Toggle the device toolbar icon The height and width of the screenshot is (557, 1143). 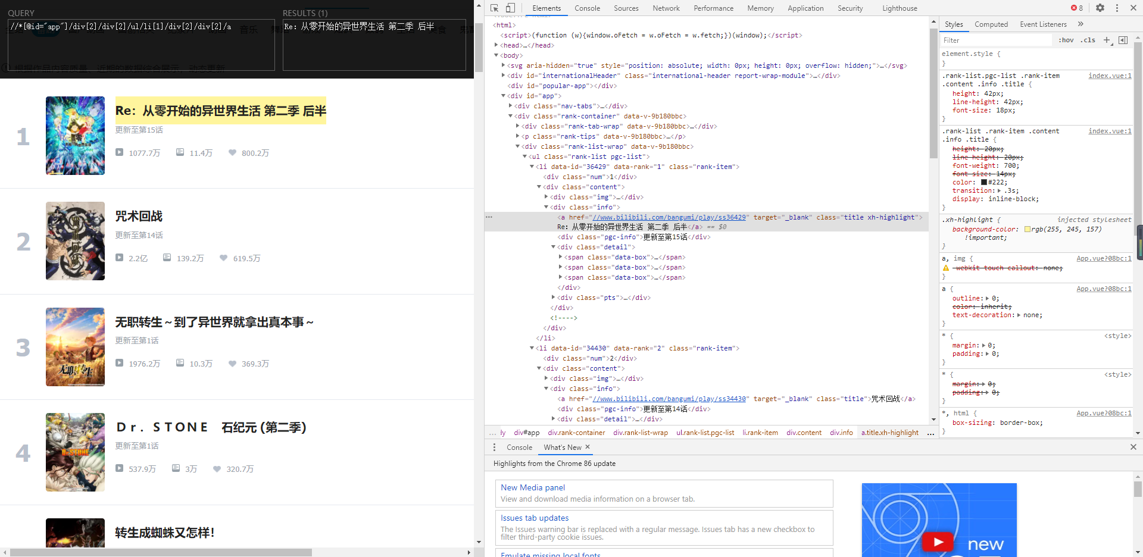coord(510,8)
